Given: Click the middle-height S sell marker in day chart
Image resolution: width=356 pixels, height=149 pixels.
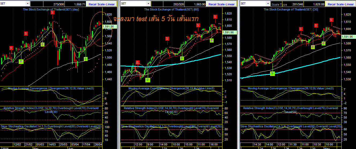Looking at the screenshot, I should tap(26, 33).
